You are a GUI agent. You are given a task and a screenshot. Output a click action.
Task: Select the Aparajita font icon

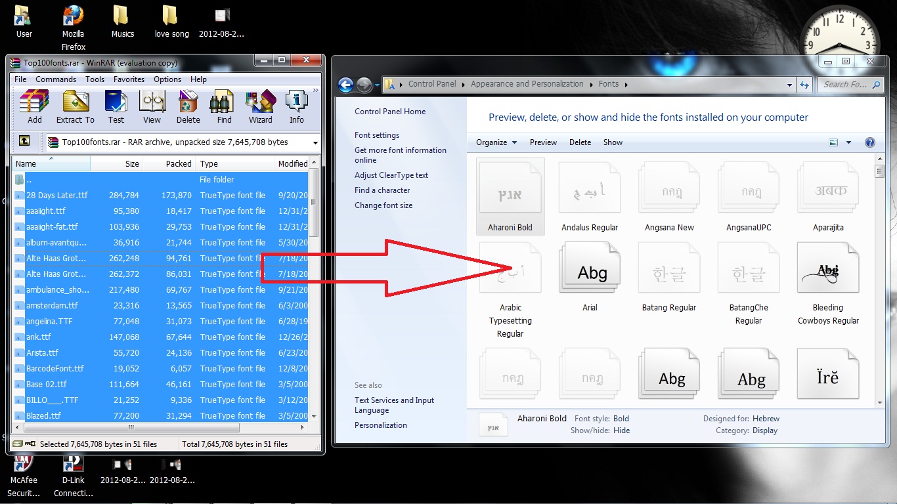coord(828,196)
